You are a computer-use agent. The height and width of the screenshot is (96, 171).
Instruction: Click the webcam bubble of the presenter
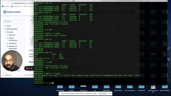point(12,61)
